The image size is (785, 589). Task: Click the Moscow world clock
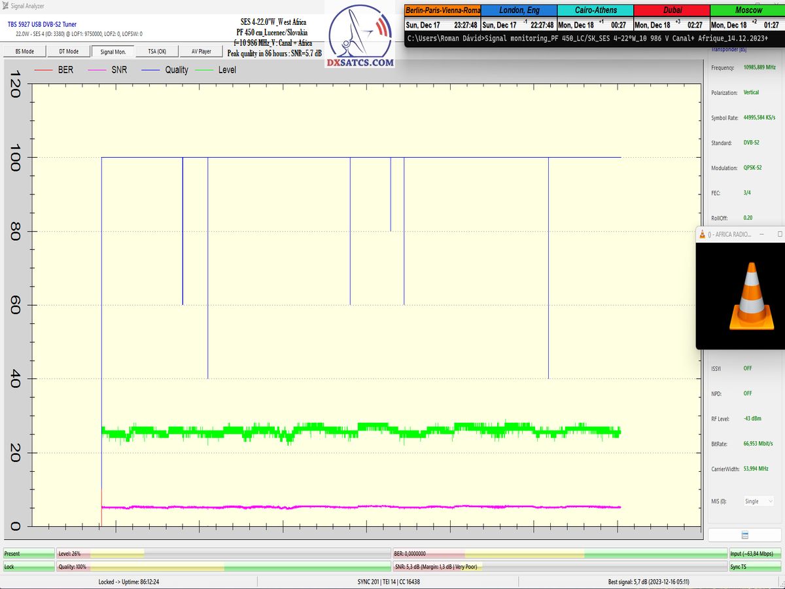click(748, 18)
